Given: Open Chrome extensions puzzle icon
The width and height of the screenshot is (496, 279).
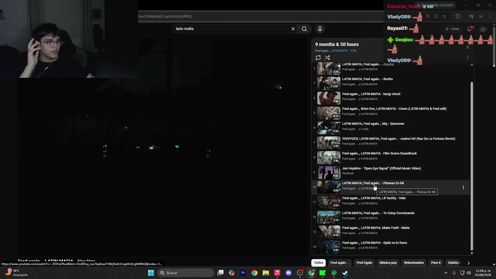Looking at the screenshot, I should 458,16.
